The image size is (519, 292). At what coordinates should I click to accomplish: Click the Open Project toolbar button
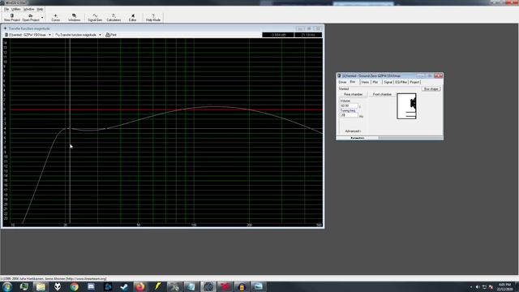point(31,18)
